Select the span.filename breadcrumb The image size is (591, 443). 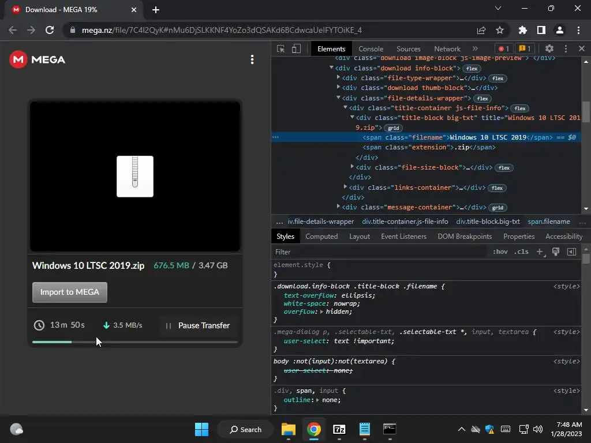[x=549, y=221]
